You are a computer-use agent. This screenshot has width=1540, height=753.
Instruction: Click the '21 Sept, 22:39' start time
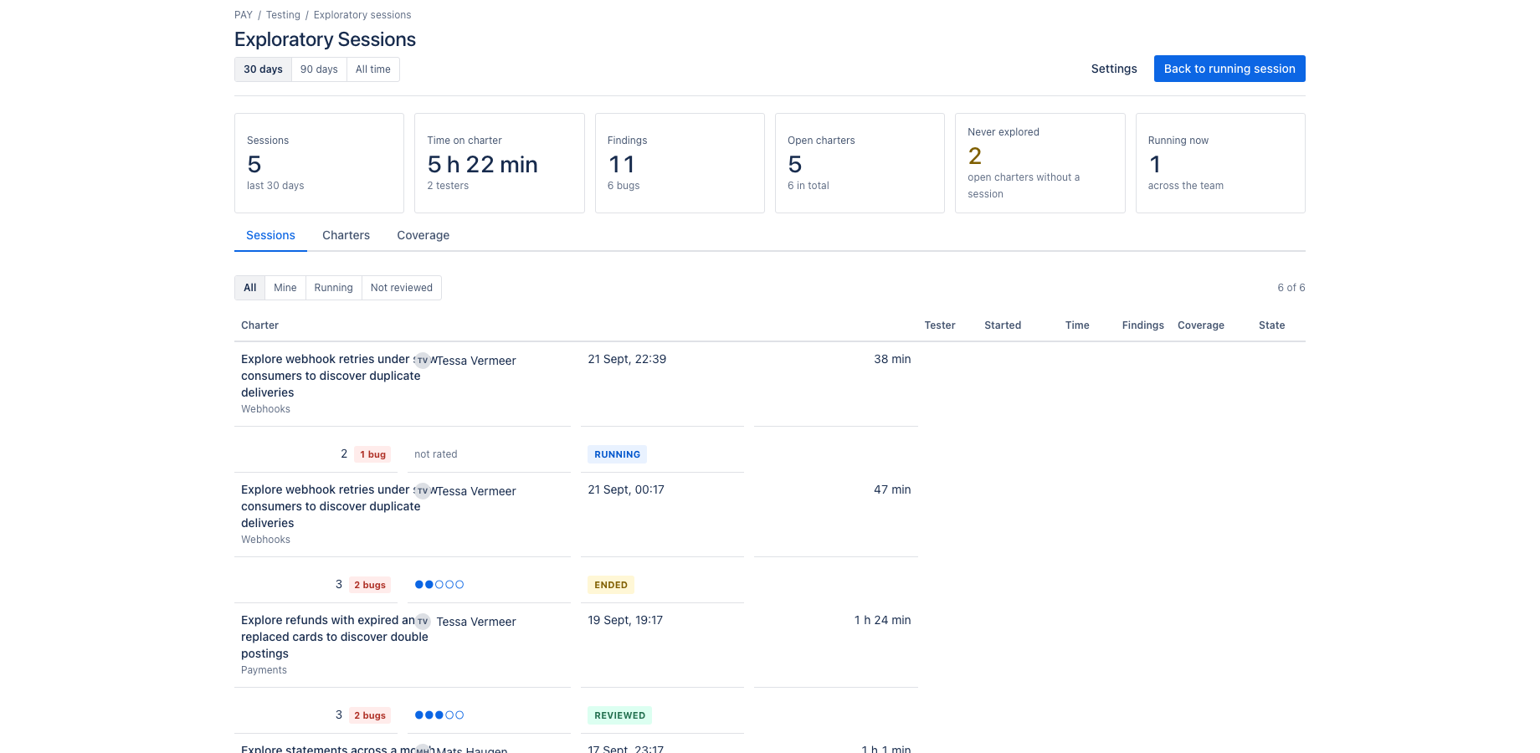pos(627,359)
